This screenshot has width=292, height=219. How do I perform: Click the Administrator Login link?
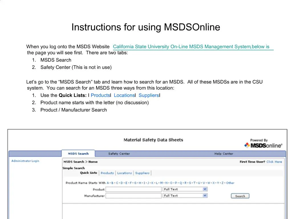(25, 161)
